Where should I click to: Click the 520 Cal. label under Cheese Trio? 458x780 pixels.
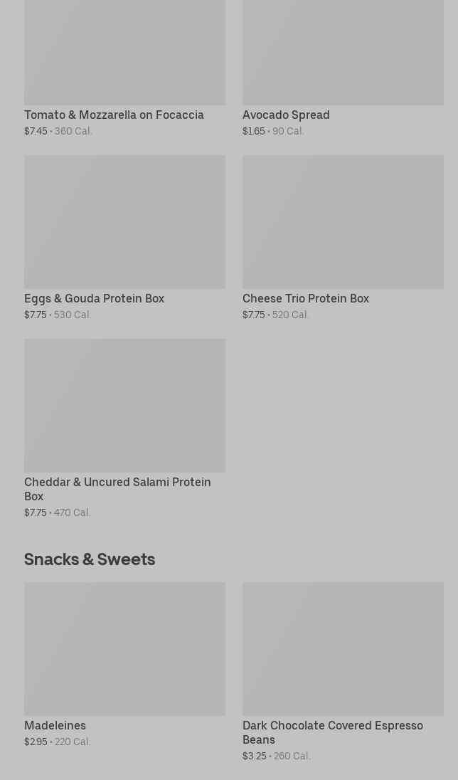pos(290,315)
